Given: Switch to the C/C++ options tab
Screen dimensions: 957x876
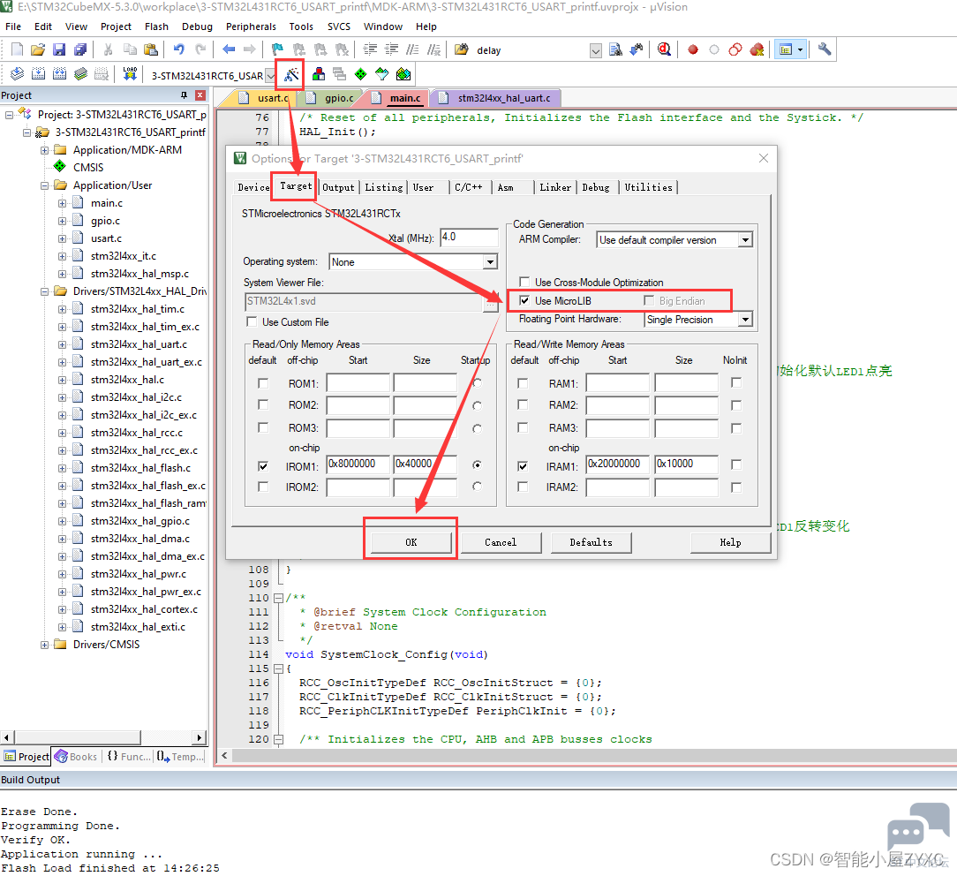Looking at the screenshot, I should [x=468, y=187].
